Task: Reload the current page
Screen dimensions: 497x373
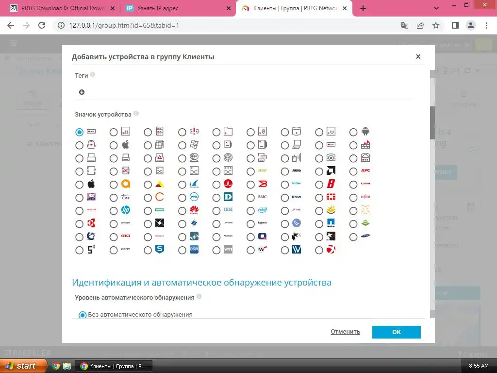Action: (x=42, y=25)
